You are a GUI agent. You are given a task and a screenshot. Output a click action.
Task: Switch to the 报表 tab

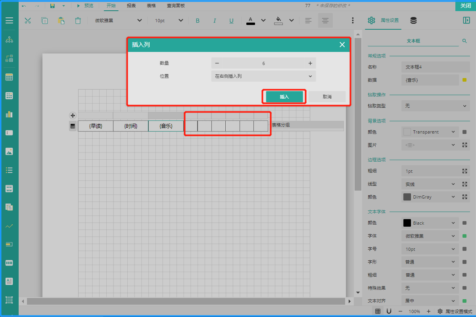click(x=131, y=6)
